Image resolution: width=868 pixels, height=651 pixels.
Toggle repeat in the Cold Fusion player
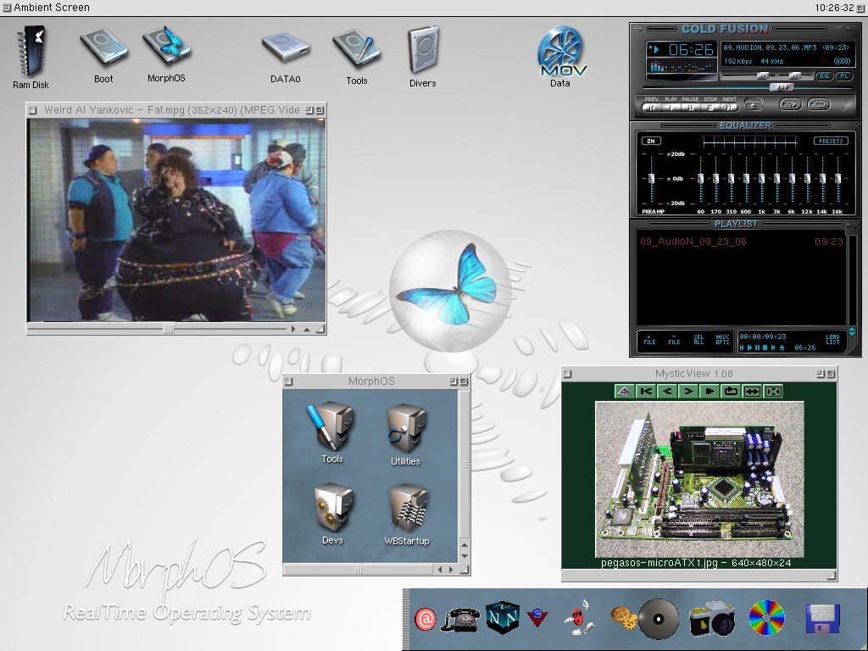click(x=819, y=104)
